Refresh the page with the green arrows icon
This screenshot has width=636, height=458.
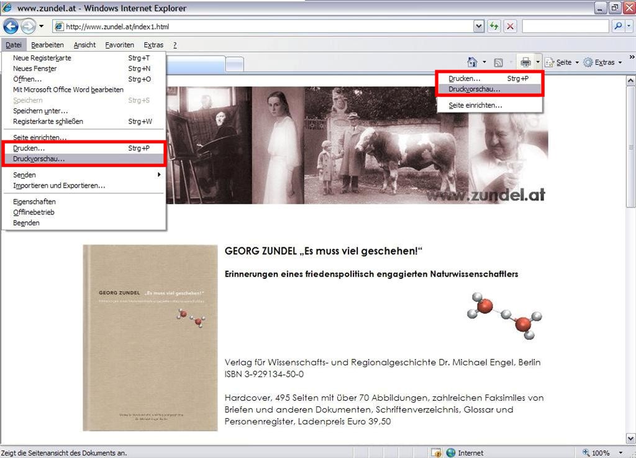pyautogui.click(x=494, y=27)
